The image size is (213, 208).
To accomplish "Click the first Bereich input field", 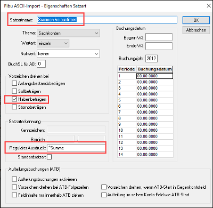I will tap(61, 139).
